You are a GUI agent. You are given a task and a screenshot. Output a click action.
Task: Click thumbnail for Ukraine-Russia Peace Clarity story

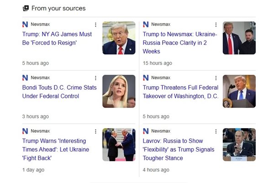click(239, 38)
